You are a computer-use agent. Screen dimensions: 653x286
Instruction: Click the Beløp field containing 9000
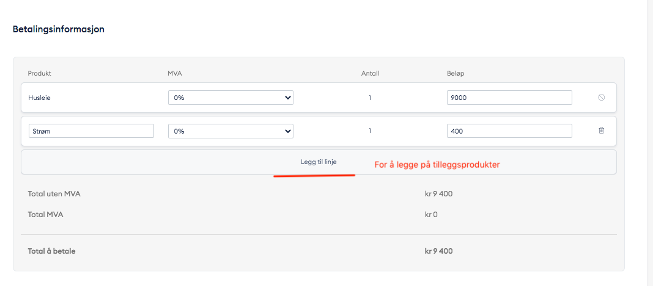[509, 98]
